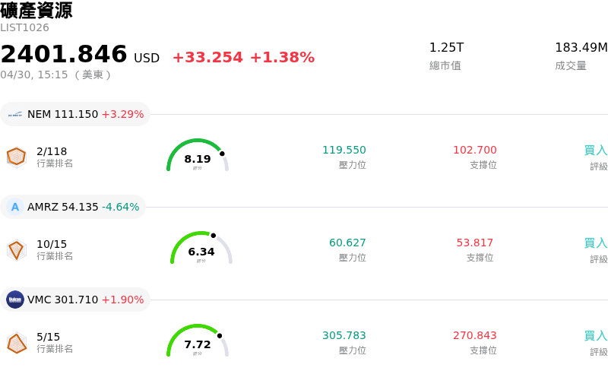Click NEM industry rank 2/118

(52, 151)
